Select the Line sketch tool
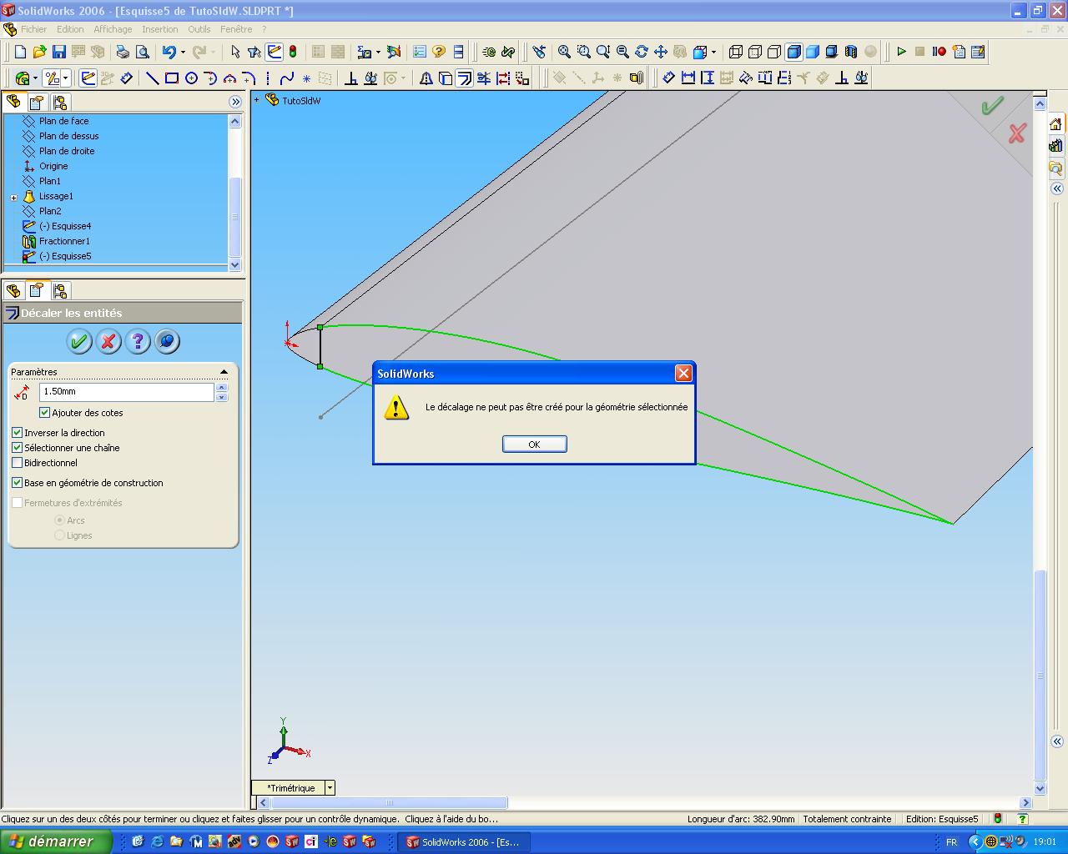 click(x=153, y=78)
